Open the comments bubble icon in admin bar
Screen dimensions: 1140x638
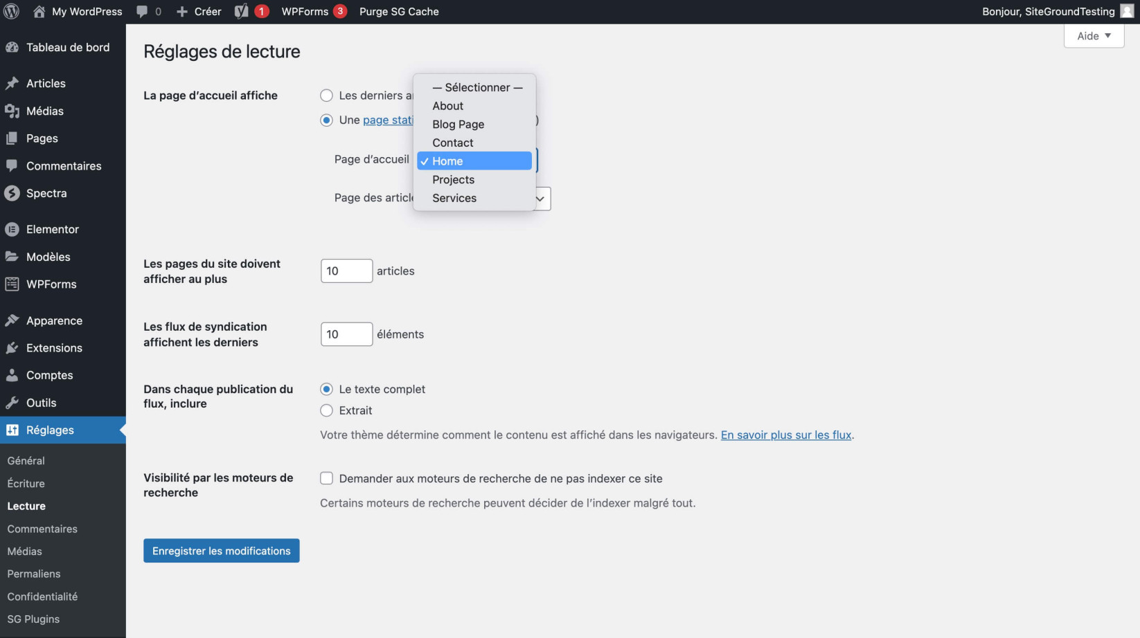(x=142, y=12)
